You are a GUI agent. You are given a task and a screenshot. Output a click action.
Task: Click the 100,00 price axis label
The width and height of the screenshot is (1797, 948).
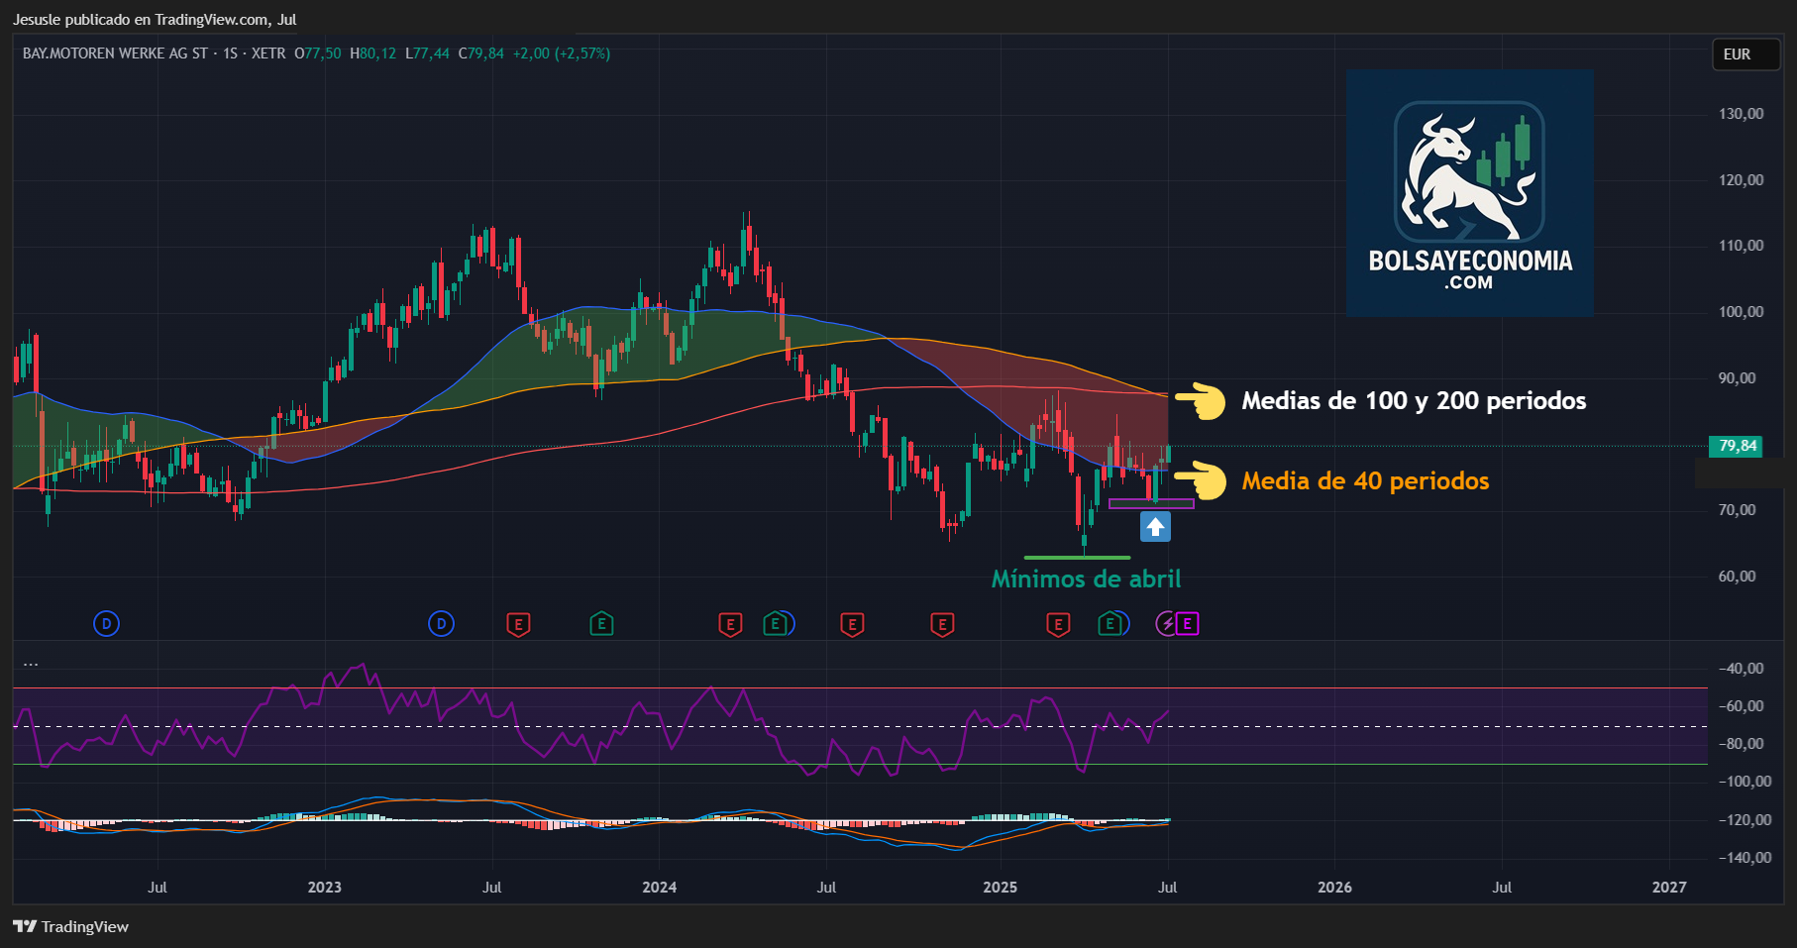[1741, 312]
